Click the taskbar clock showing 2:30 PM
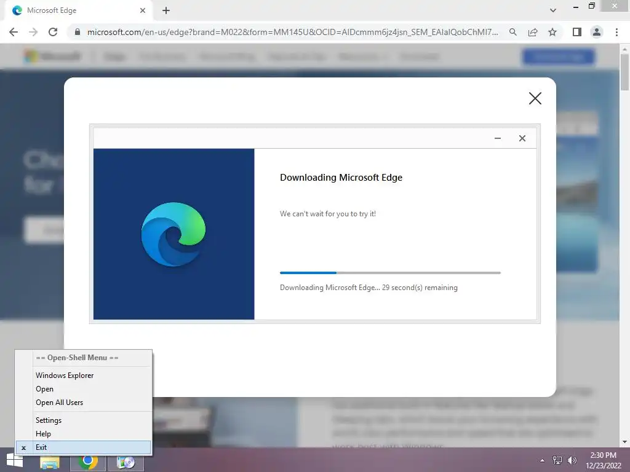This screenshot has height=472, width=630. coord(603,460)
